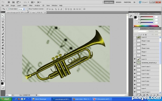This screenshot has height=101, width=162.
Task: Open Yahoo! Messenger from the taskbar
Action: 41,99
